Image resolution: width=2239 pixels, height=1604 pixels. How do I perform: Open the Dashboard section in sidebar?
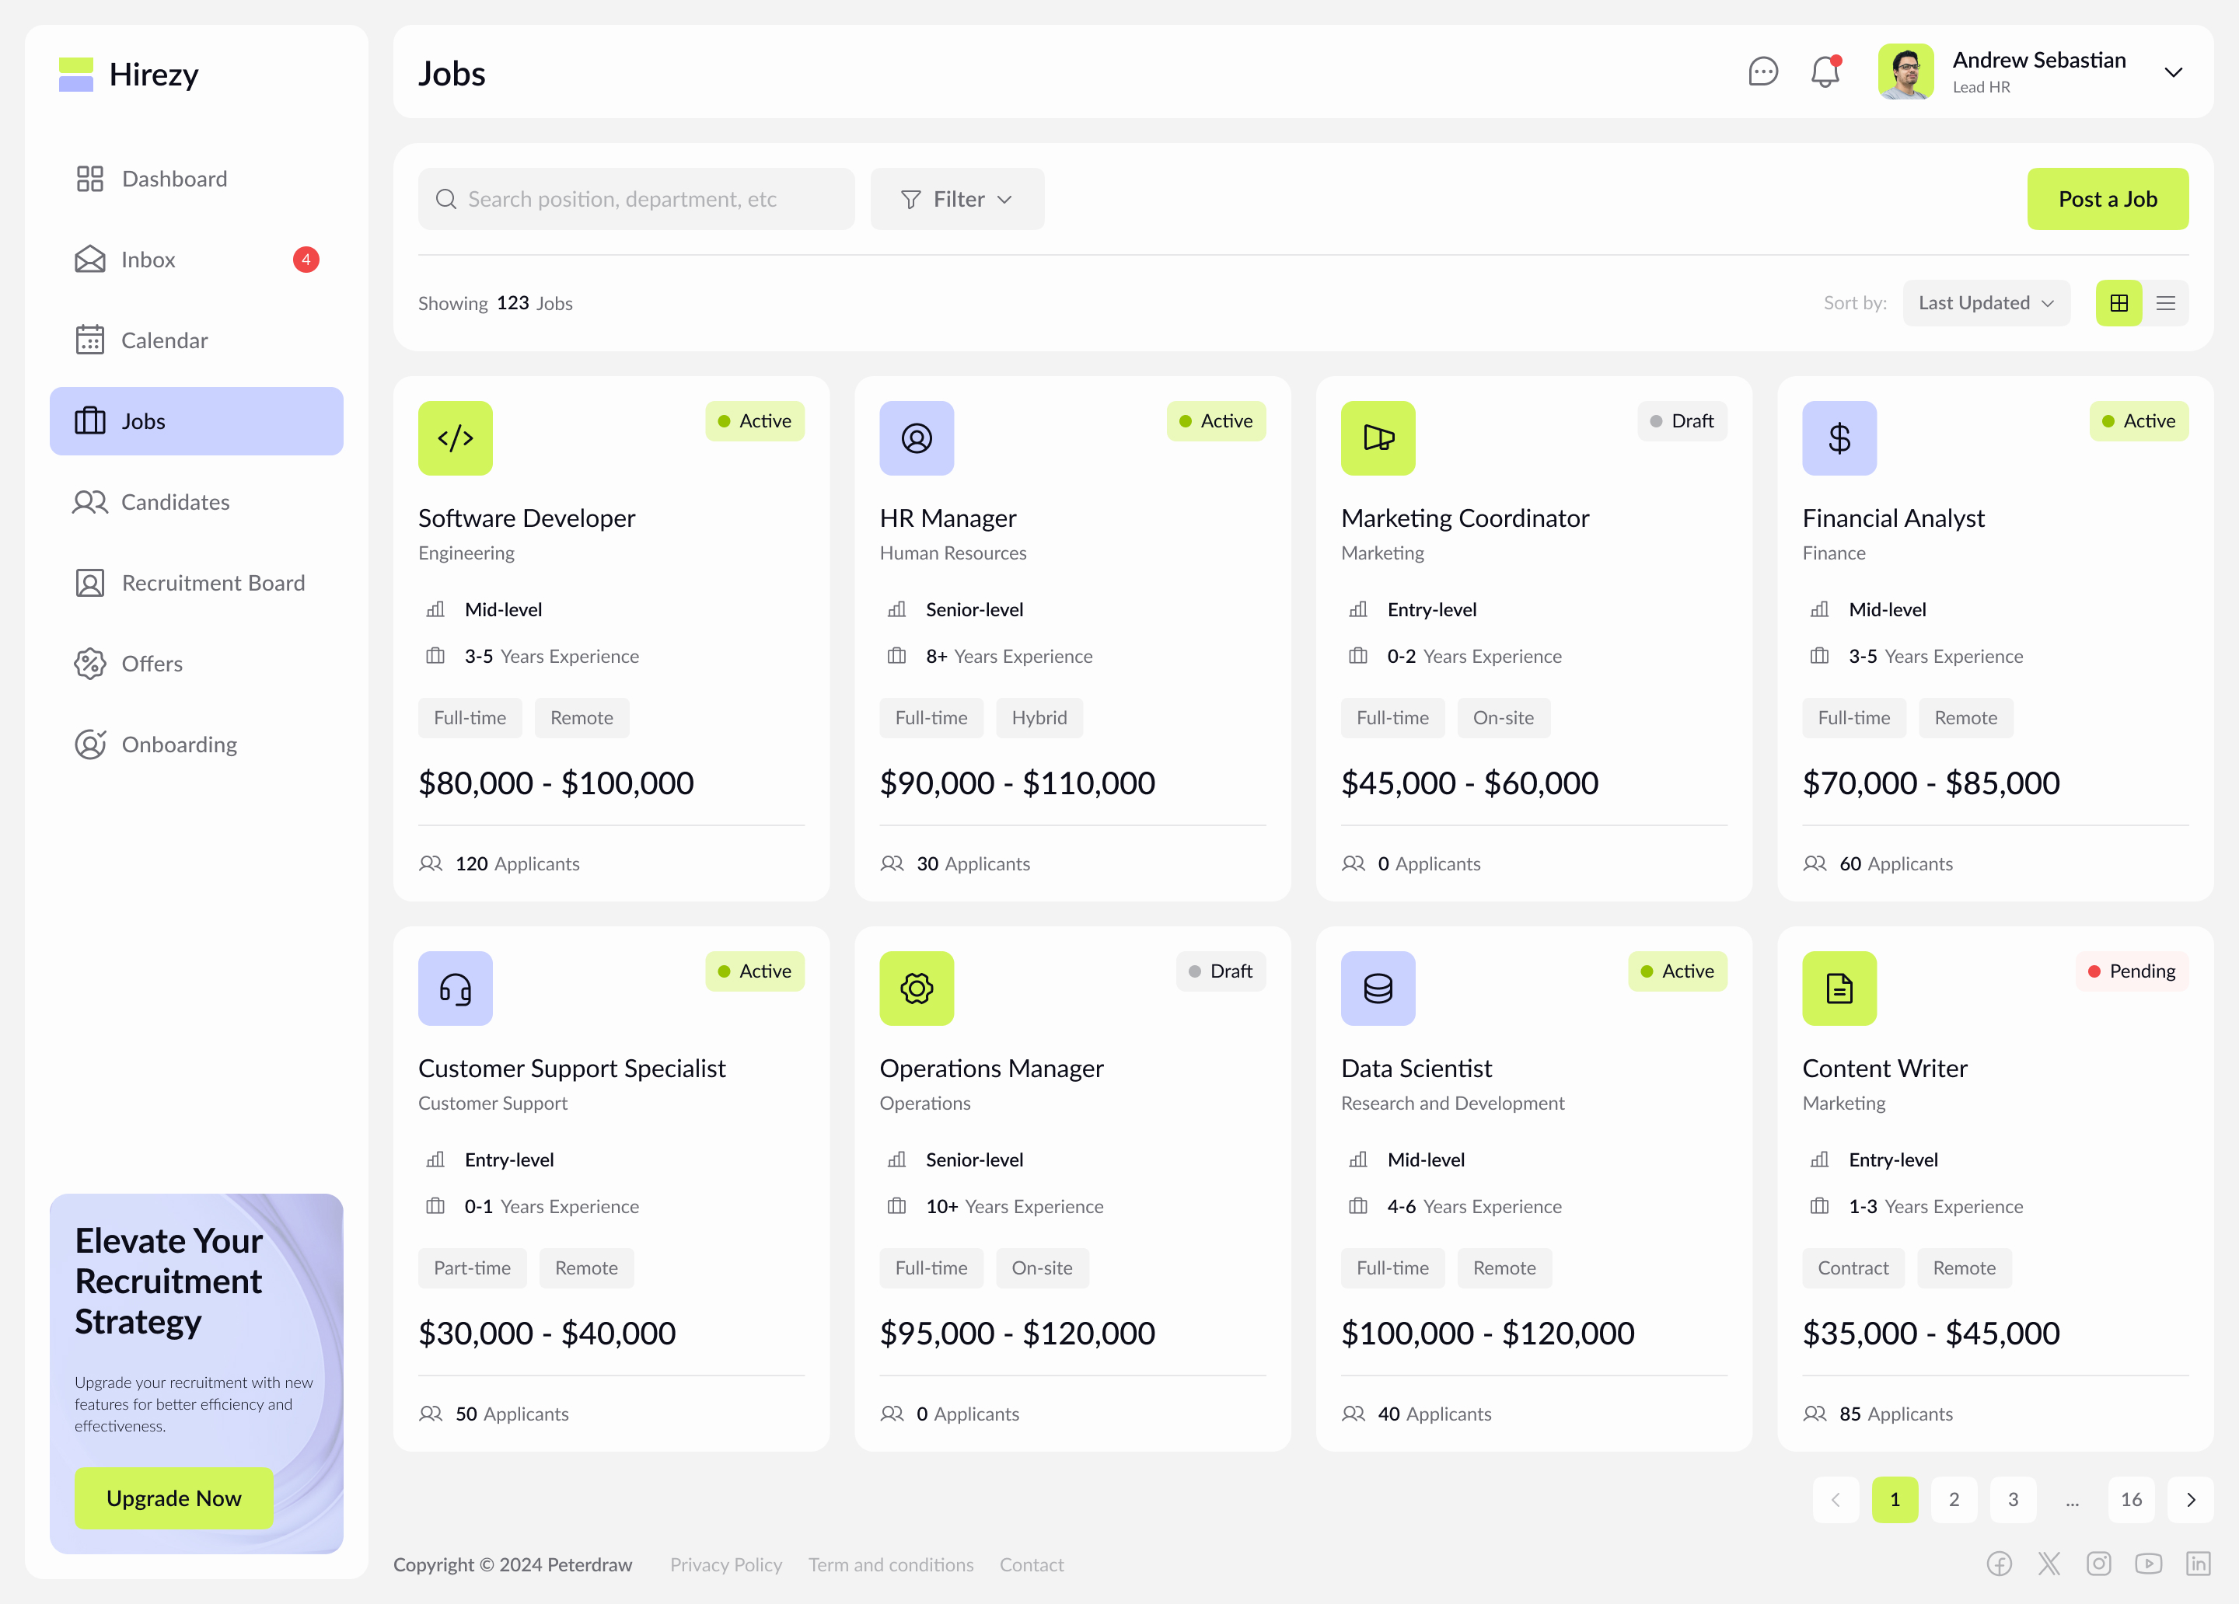click(x=173, y=179)
